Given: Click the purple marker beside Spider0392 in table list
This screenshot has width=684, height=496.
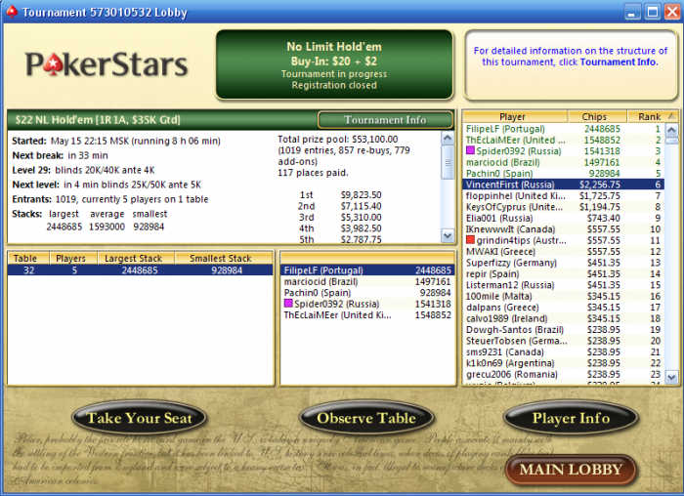Looking at the screenshot, I should 288,304.
